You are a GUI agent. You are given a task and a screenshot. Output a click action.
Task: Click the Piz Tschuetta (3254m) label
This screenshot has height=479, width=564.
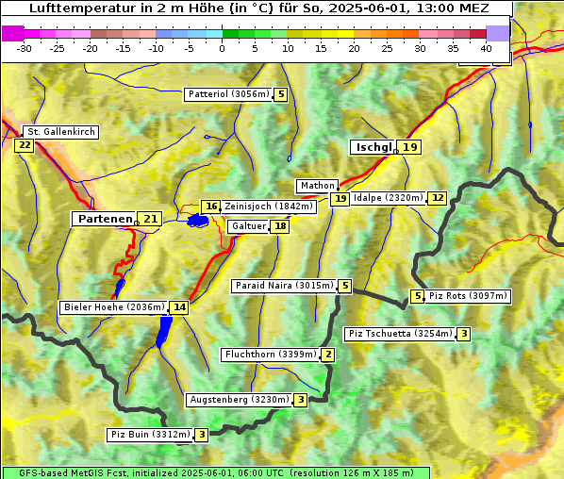pyautogui.click(x=400, y=334)
